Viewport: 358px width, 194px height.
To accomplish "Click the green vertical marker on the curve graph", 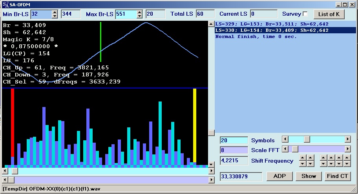I will click(x=100, y=42).
